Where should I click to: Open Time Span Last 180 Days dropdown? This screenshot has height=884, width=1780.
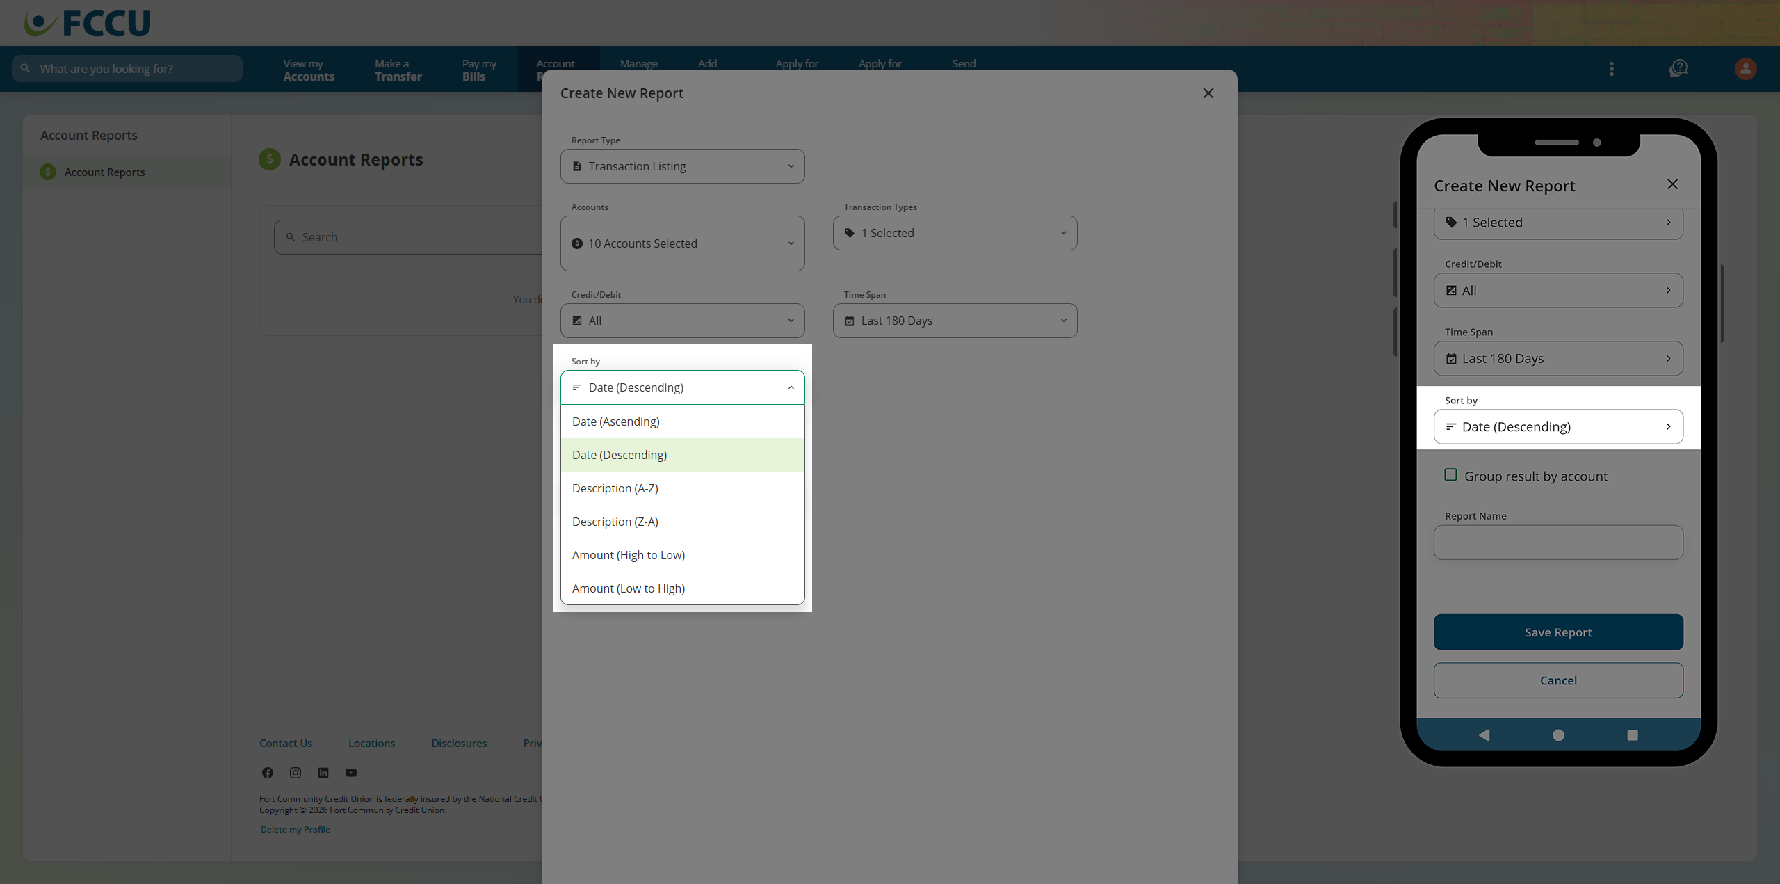955,321
